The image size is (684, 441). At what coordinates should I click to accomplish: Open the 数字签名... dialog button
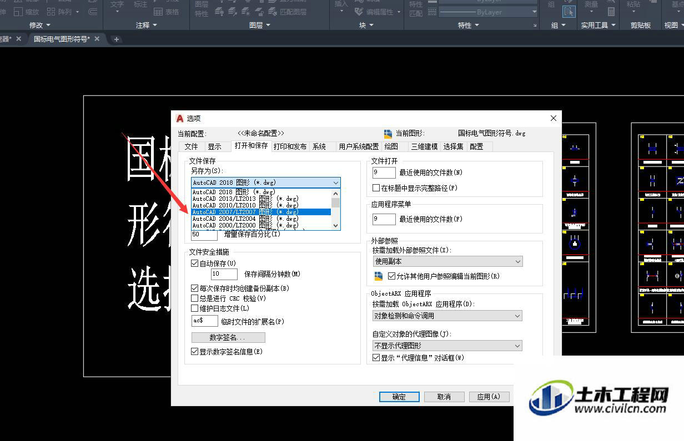click(228, 337)
